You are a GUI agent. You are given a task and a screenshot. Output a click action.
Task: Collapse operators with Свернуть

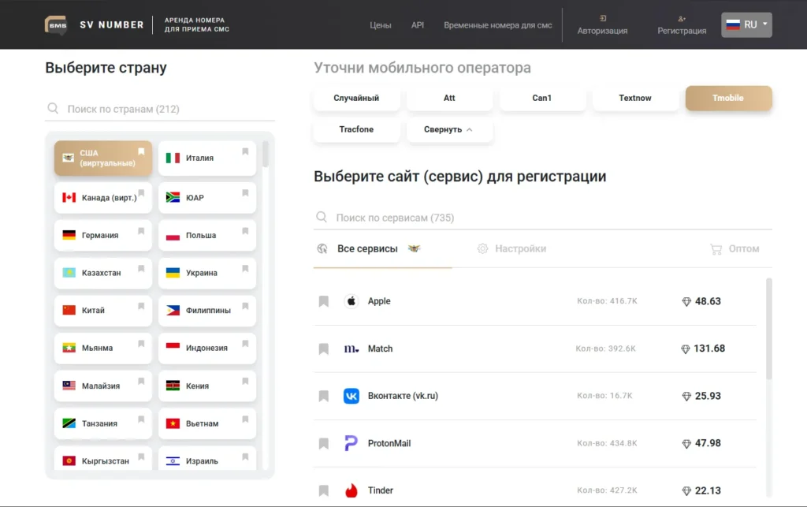point(449,129)
